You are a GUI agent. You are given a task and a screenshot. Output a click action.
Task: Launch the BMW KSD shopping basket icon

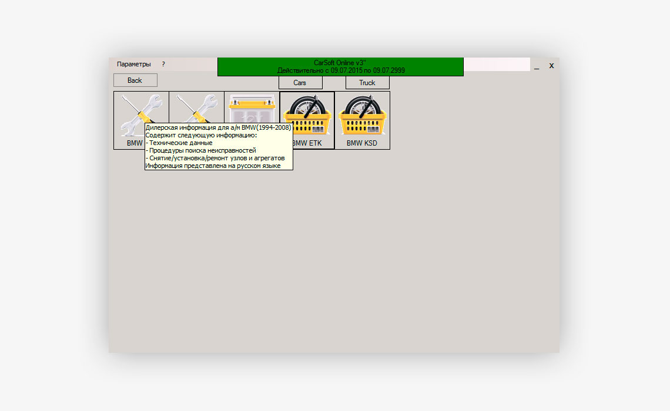click(362, 114)
